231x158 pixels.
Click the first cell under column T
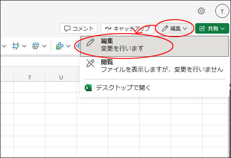pos(29,87)
